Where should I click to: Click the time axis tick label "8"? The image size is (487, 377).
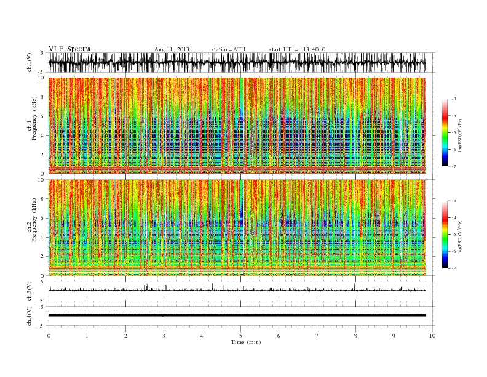tap(355, 336)
